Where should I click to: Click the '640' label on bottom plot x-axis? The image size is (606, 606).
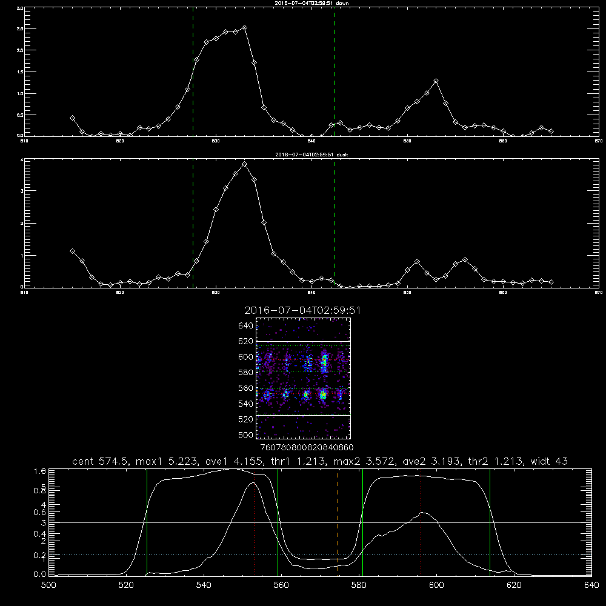point(591,585)
